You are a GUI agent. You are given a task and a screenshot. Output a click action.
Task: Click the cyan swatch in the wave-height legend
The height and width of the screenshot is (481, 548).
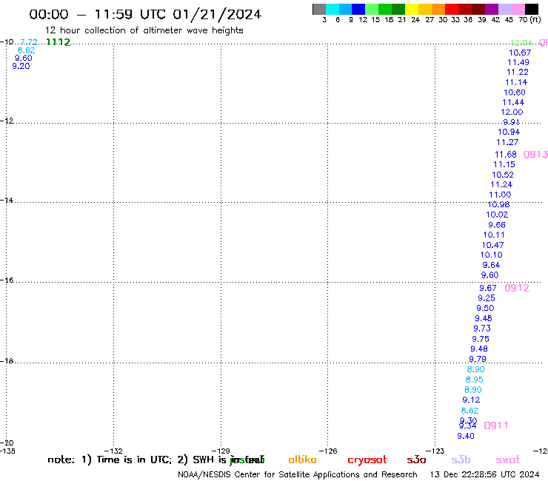(333, 9)
